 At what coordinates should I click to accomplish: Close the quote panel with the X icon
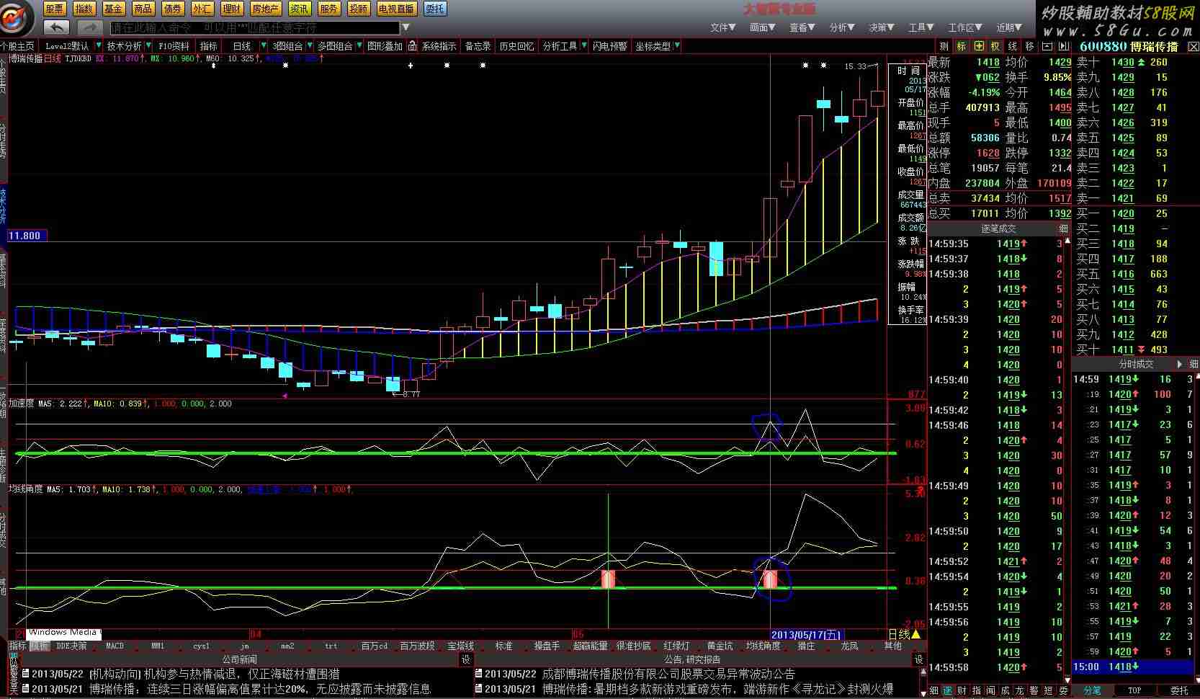tap(1193, 46)
